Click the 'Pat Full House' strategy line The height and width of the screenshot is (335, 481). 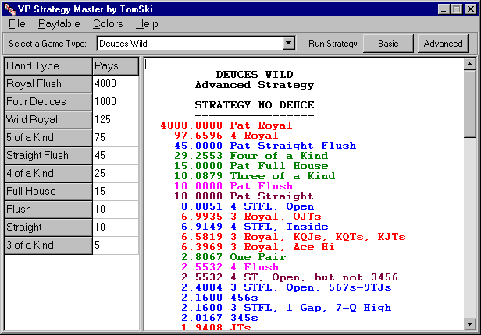click(251, 166)
